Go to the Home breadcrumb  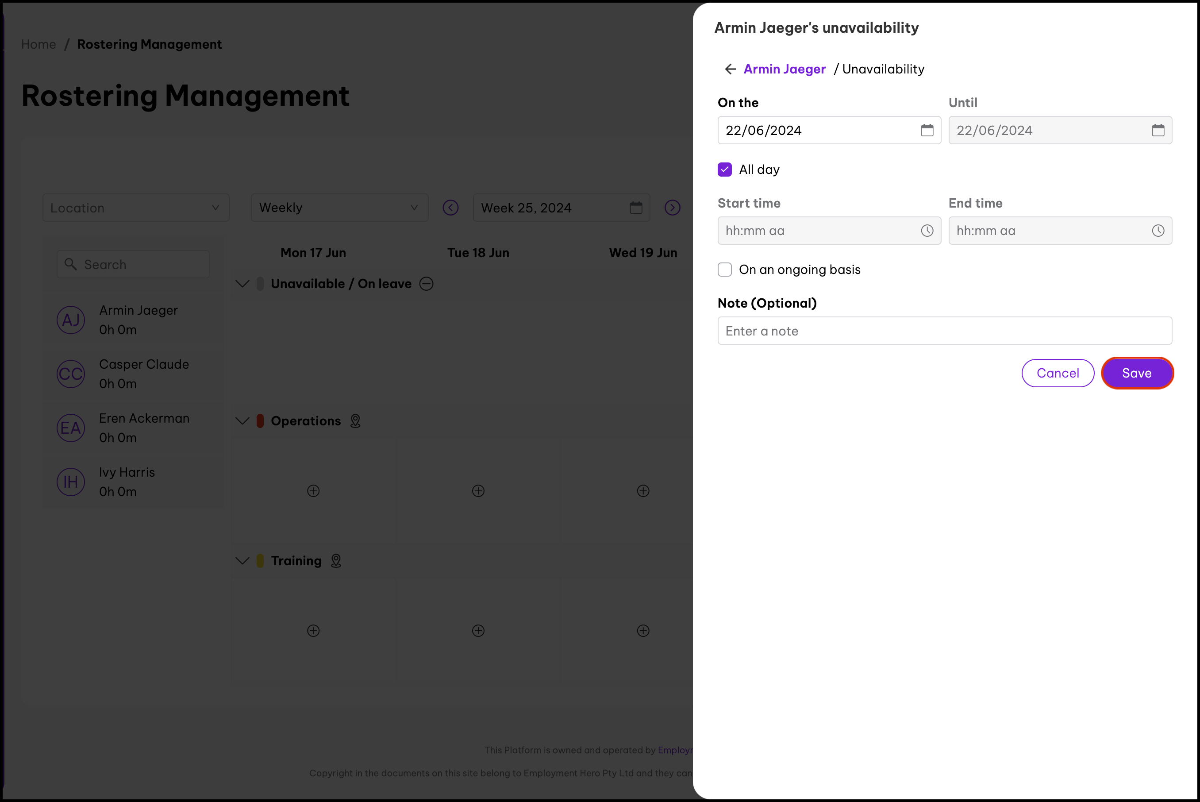click(x=38, y=45)
